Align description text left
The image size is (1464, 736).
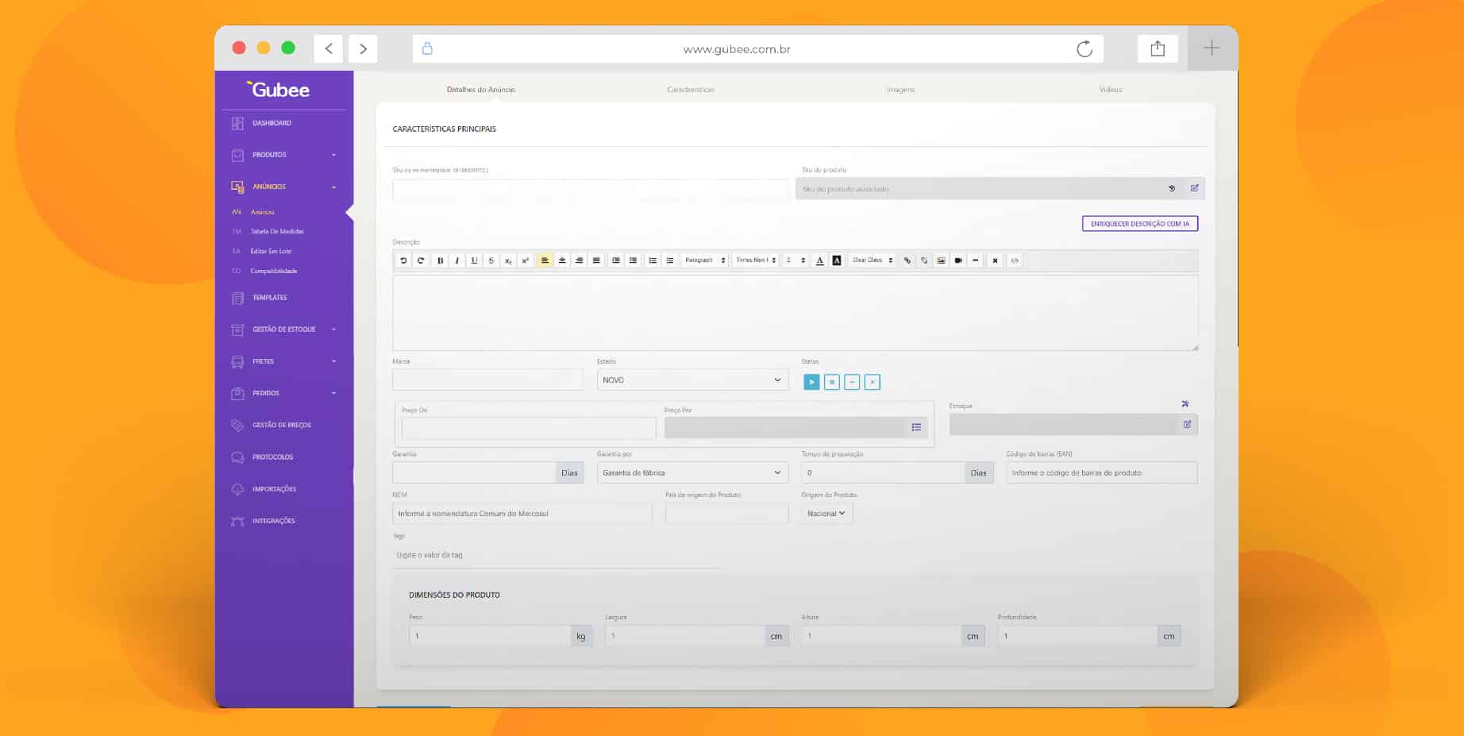(545, 260)
